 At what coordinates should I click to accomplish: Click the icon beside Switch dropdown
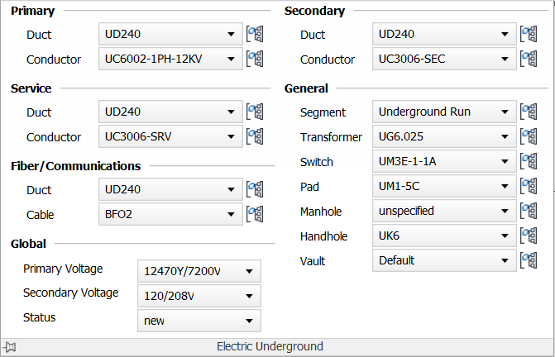[x=529, y=162]
